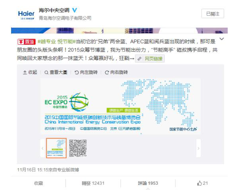Open the 网页链接 web link
Screen dimensions: 238x193
click(x=150, y=59)
